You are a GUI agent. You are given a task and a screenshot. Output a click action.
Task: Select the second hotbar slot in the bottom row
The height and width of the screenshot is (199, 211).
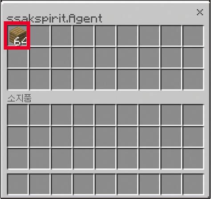[40, 184]
